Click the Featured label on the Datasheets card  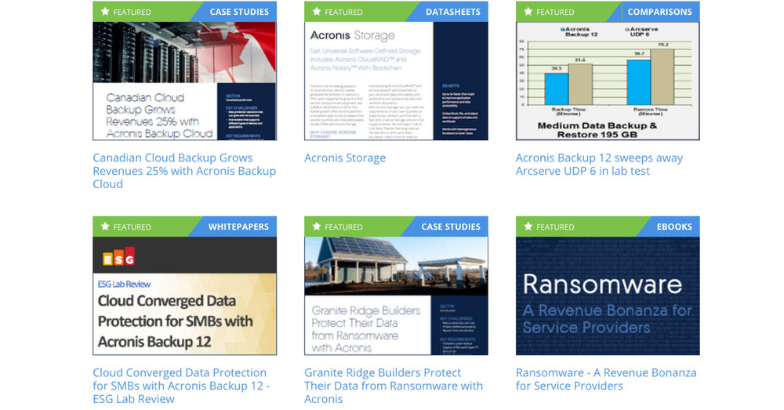(343, 12)
